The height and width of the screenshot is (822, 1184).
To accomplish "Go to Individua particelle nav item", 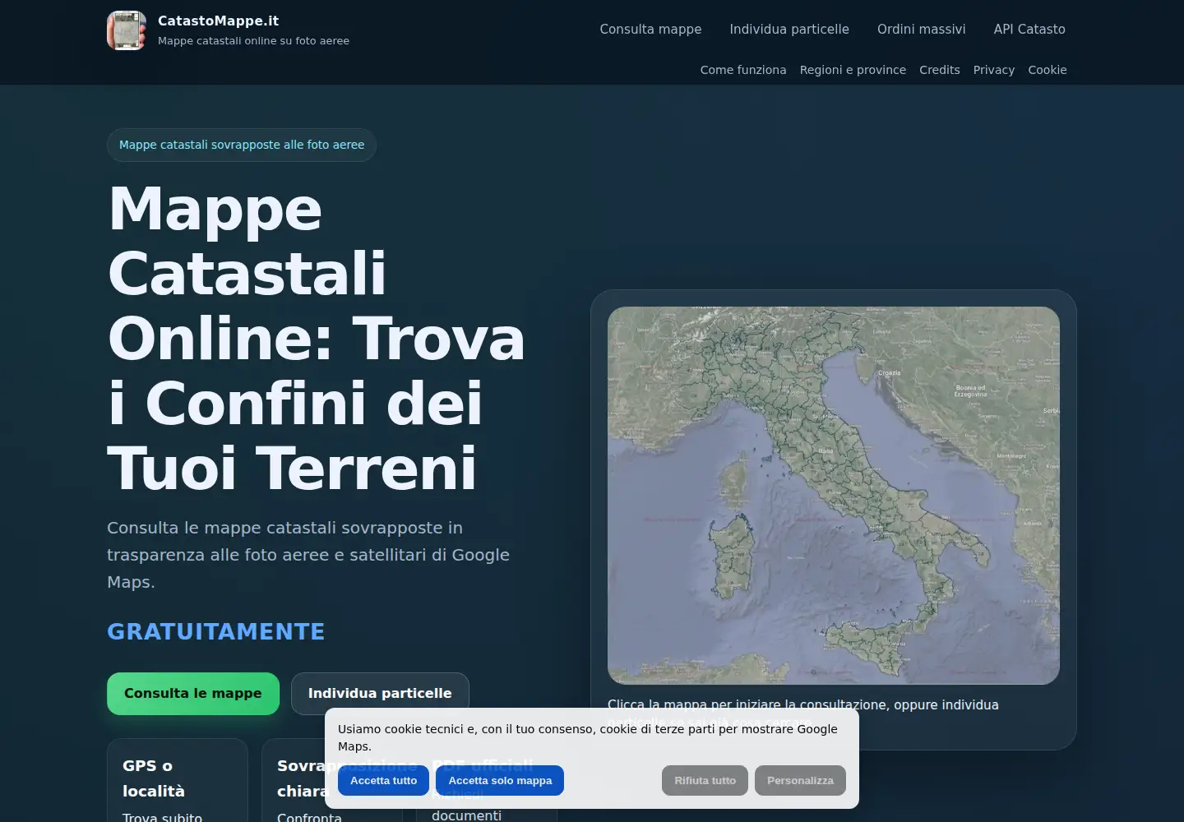I will 789,29.
